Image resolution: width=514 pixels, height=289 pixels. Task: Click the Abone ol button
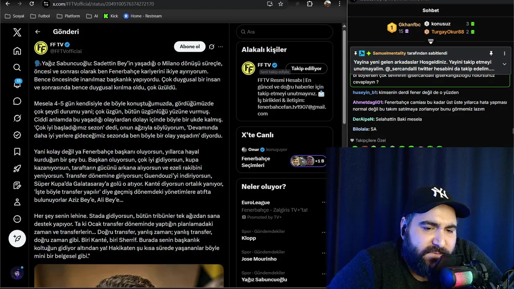click(190, 47)
